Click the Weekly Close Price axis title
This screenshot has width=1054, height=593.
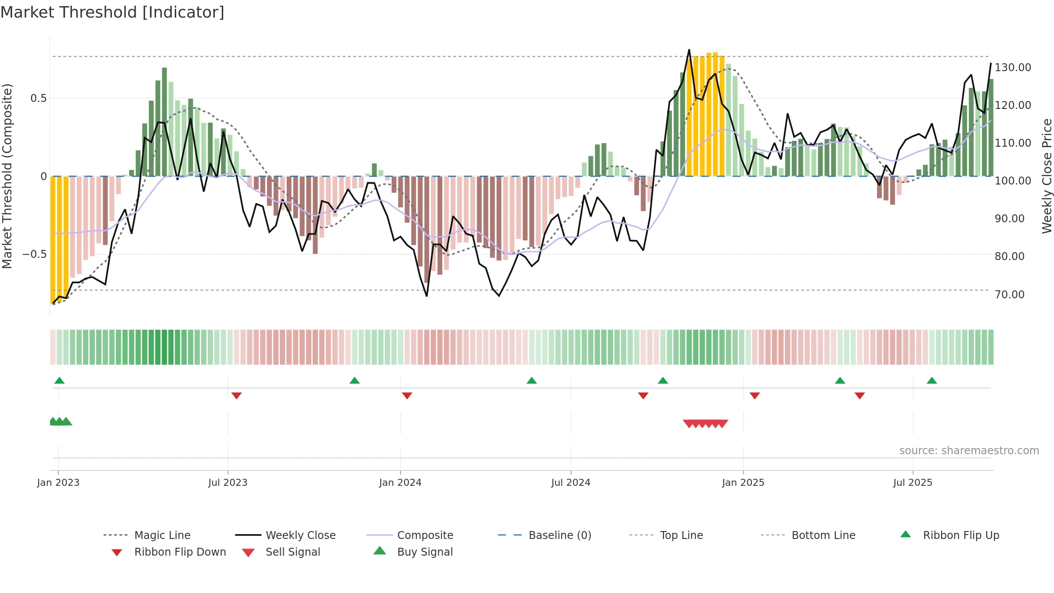pyautogui.click(x=1047, y=176)
